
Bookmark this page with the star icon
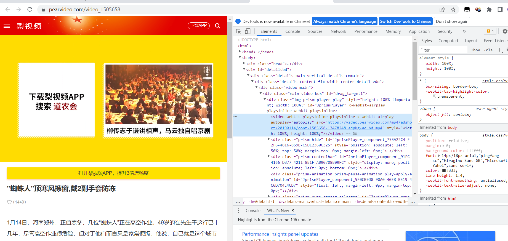pos(453,10)
